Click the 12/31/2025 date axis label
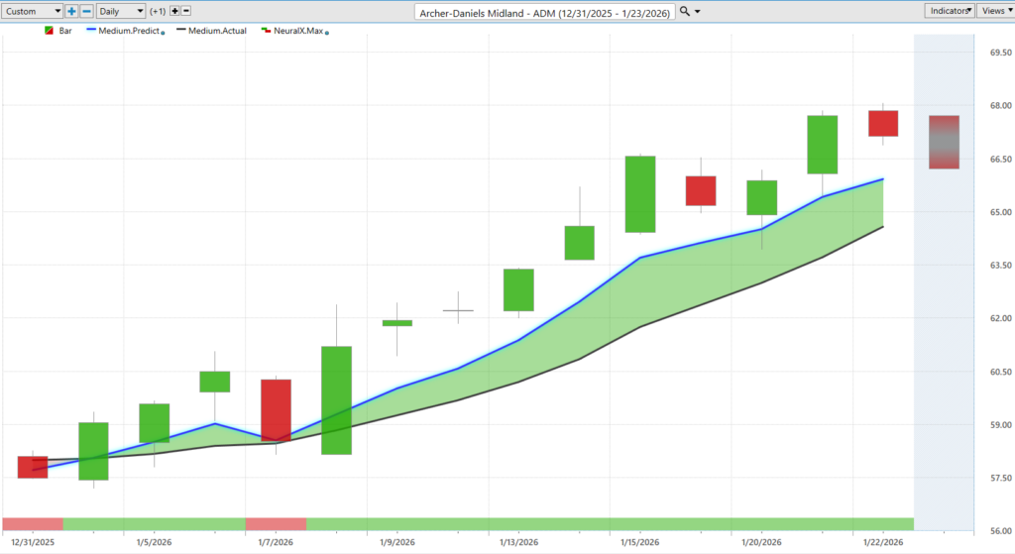The image size is (1015, 554). click(x=33, y=542)
